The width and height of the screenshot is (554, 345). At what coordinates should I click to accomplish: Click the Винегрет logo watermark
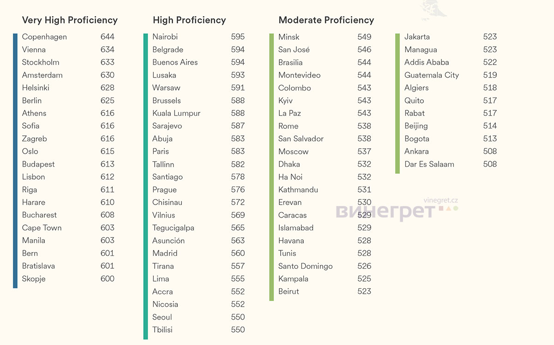point(385,212)
